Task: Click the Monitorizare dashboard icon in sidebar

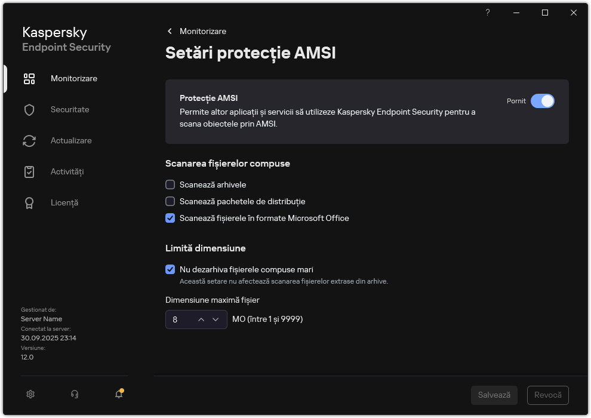Action: (29, 79)
